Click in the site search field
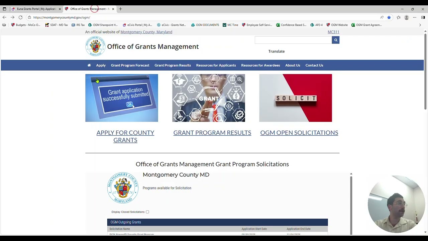428x241 pixels. (293, 40)
